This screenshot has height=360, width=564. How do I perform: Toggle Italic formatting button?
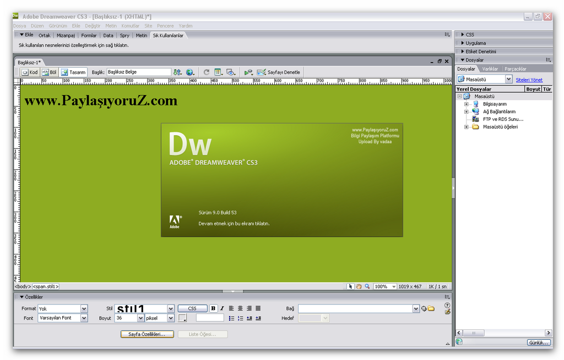[x=222, y=308]
